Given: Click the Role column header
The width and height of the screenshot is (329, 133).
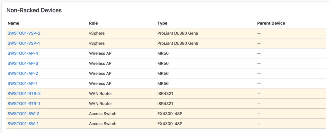Looking at the screenshot, I should click(93, 23).
